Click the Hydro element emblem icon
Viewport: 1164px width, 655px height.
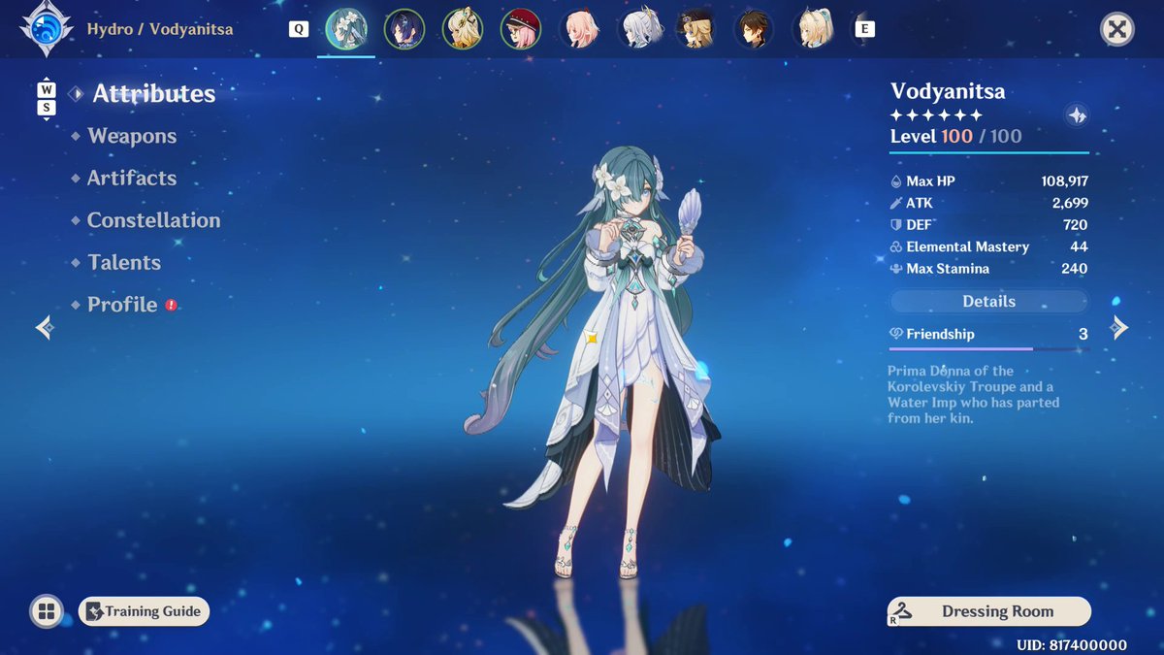(47, 29)
